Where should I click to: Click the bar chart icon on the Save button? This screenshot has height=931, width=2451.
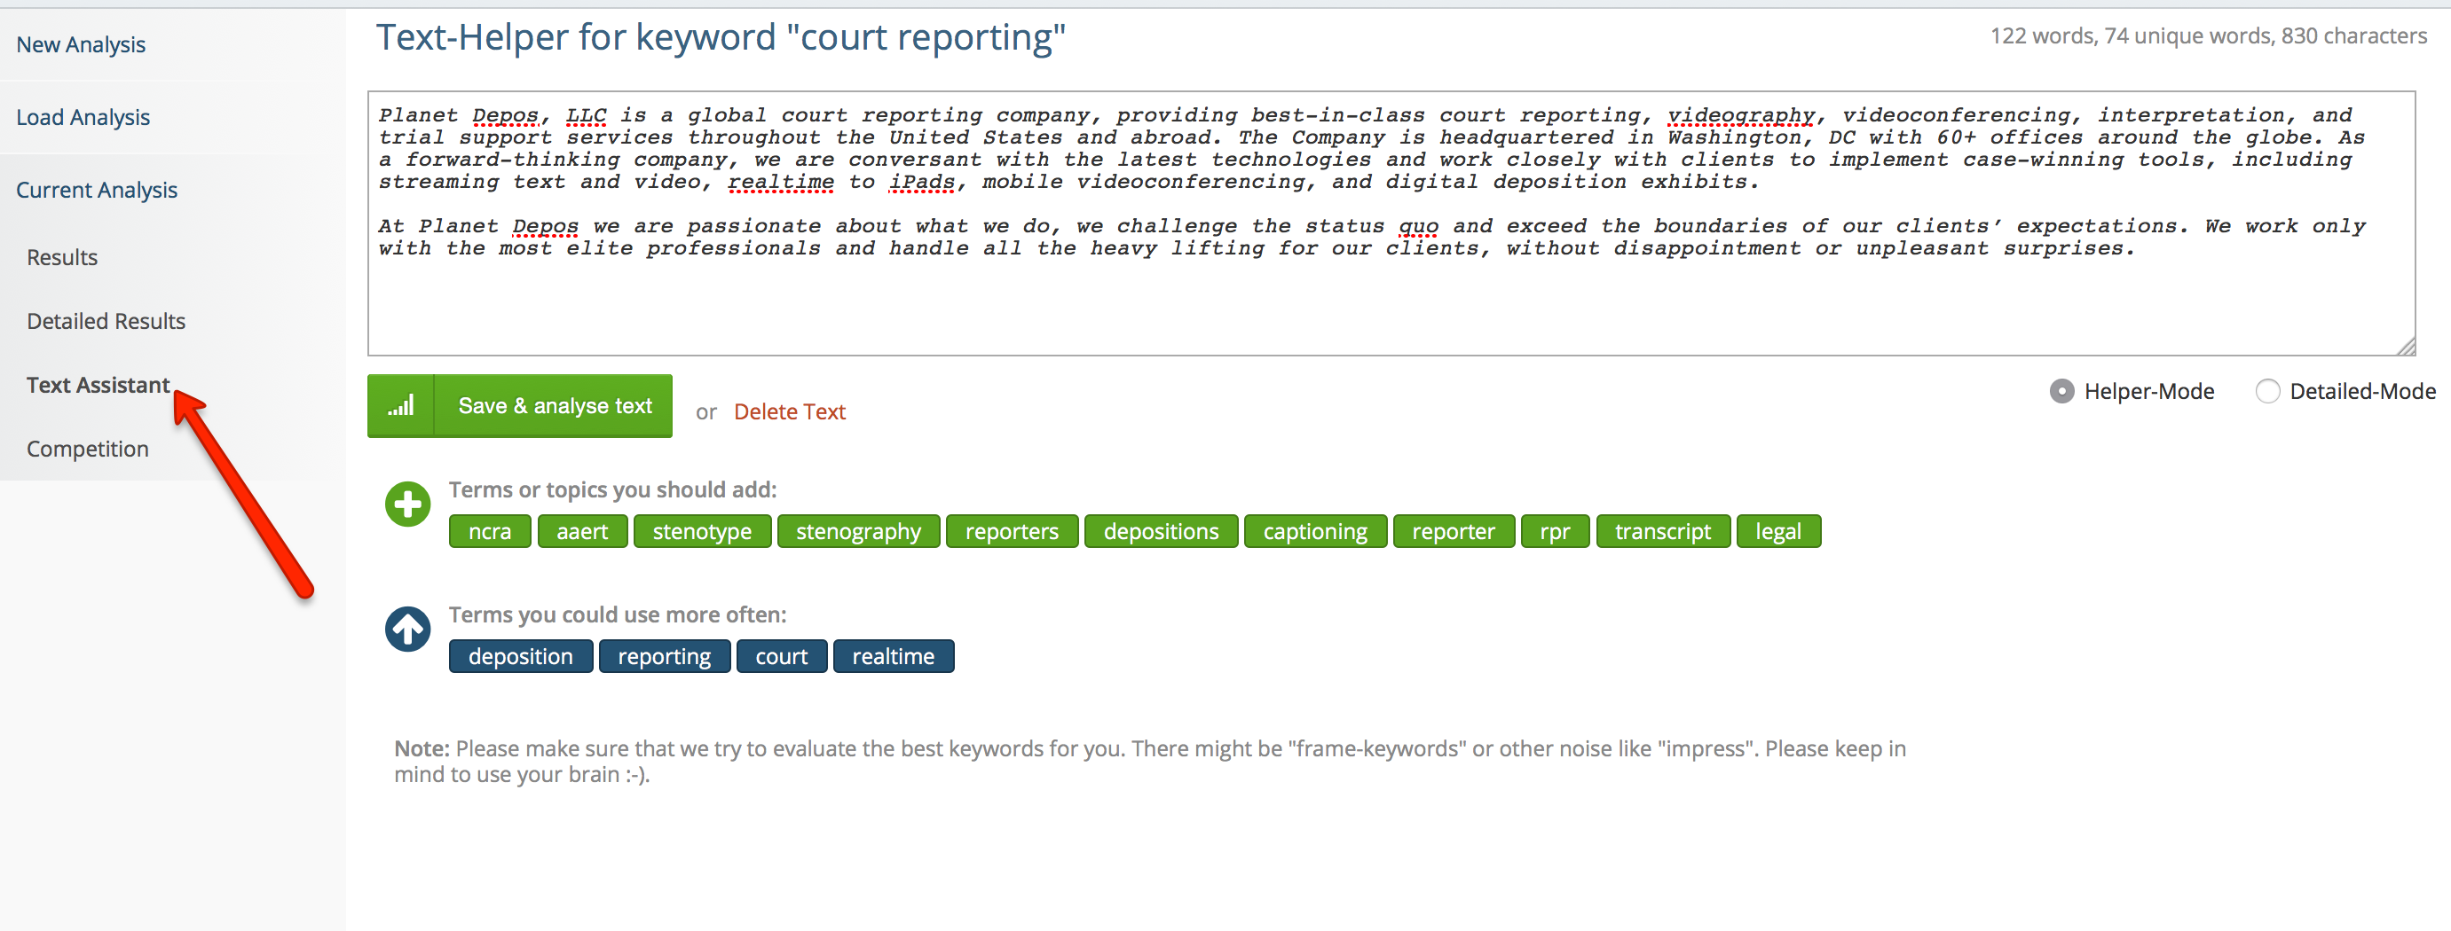click(x=400, y=406)
